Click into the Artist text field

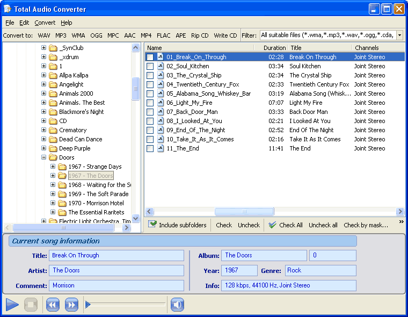coord(116,270)
